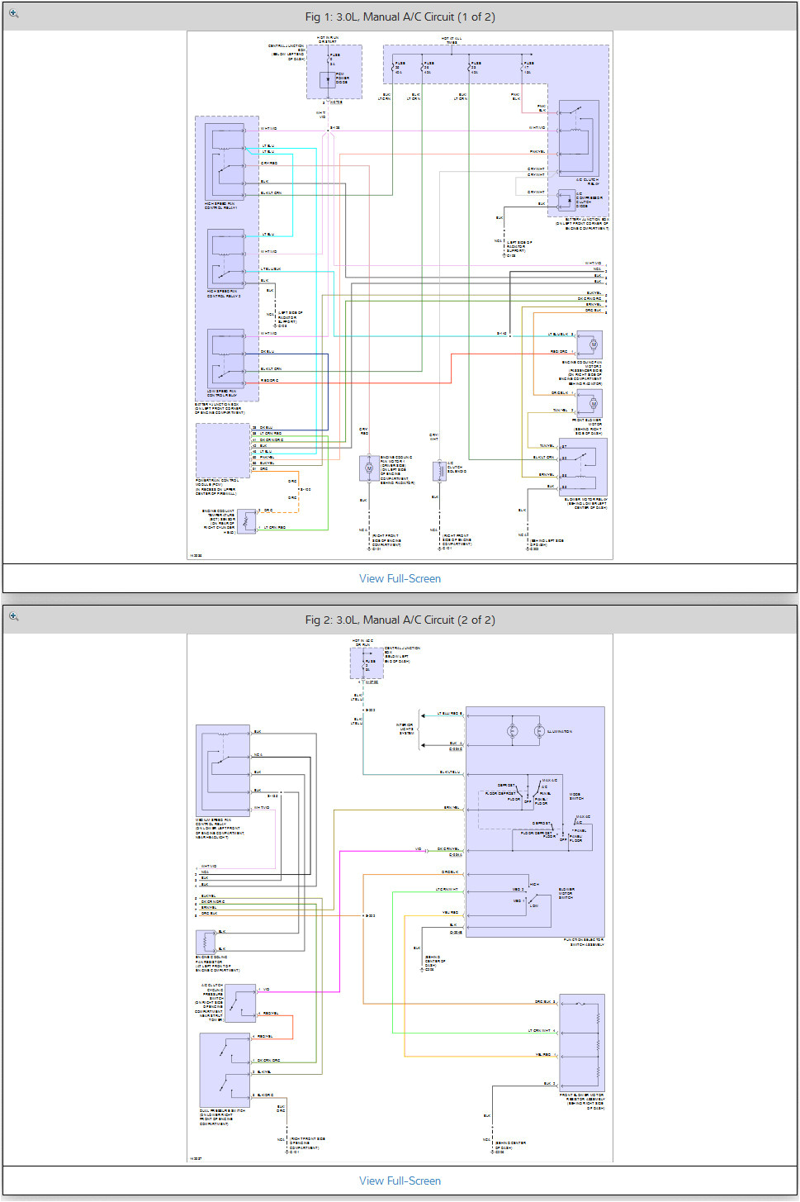Viewport: 800px width, 1202px height.
Task: Select the engine cooling fan resistor symbol
Action: 205,942
